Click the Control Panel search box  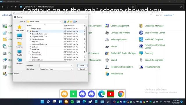point(160,7)
